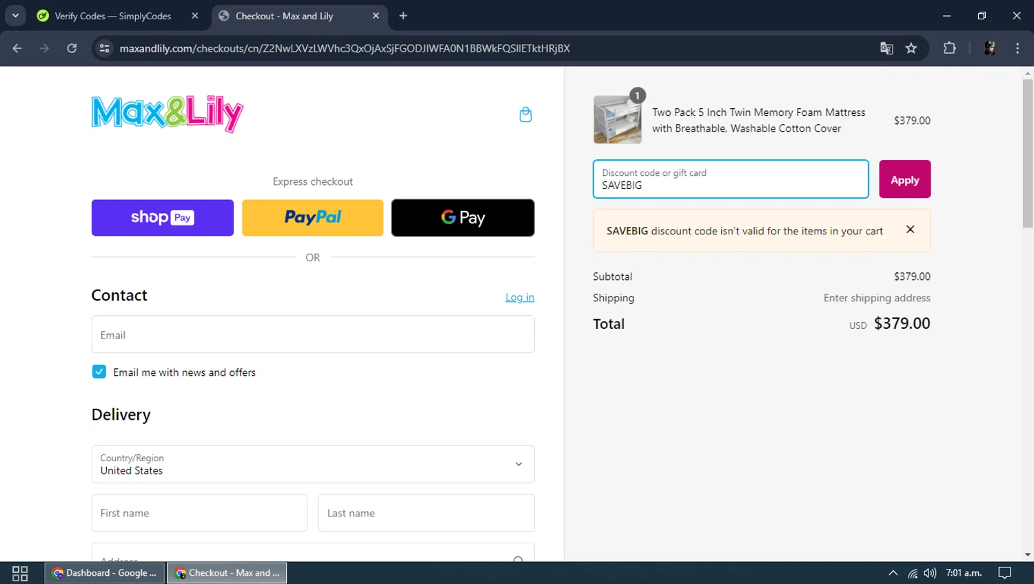The image size is (1034, 584).
Task: Click the Max&Lily logo
Action: [168, 114]
